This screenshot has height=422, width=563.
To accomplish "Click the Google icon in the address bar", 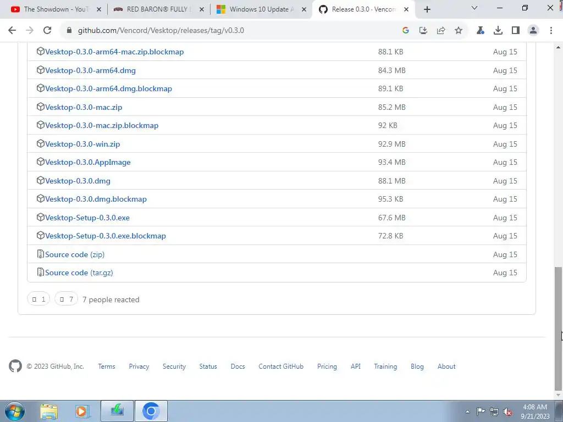I will [406, 31].
